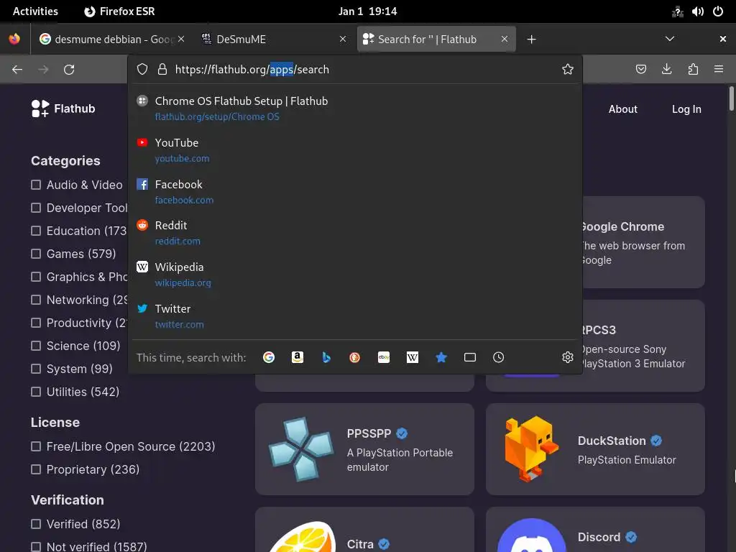Click the Flathub logo
Screen dimensions: 736x552
pos(63,109)
